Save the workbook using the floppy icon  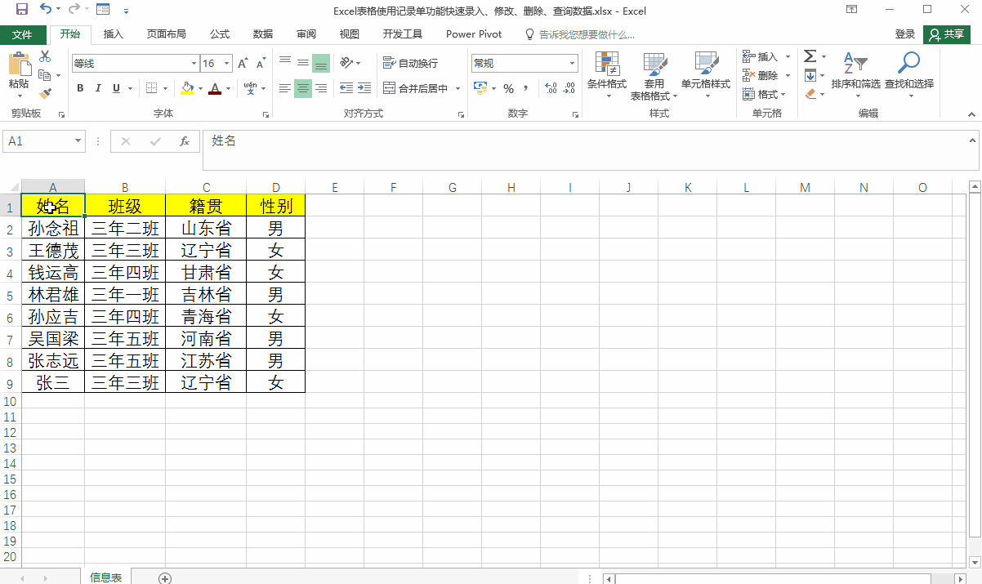[x=22, y=11]
